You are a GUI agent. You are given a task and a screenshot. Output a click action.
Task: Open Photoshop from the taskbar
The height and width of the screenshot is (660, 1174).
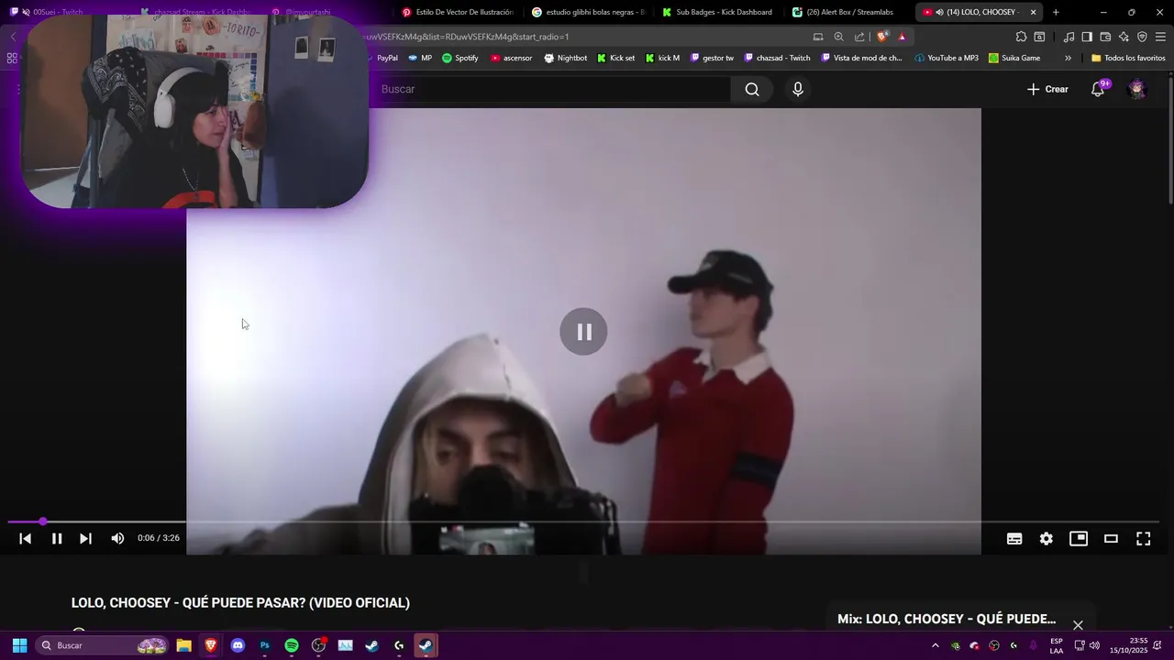[x=264, y=645]
